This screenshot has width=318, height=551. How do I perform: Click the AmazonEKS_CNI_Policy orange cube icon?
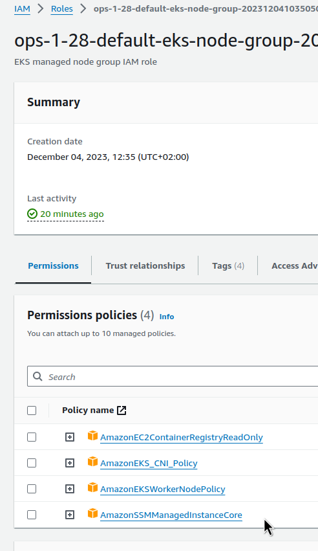click(92, 462)
